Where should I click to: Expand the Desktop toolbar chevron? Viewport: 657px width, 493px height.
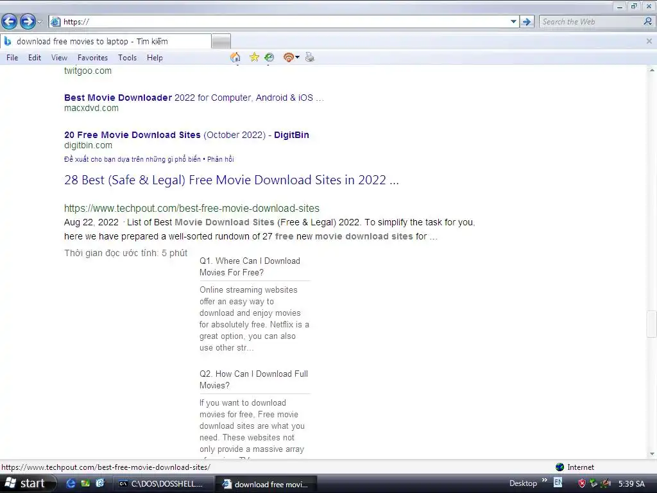tap(544, 480)
